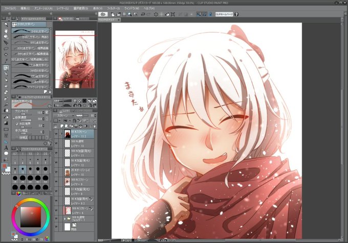Viewport: 348px width, 243px height.
Task: Open the フィルター (Filter) menu
Action: click(x=113, y=8)
